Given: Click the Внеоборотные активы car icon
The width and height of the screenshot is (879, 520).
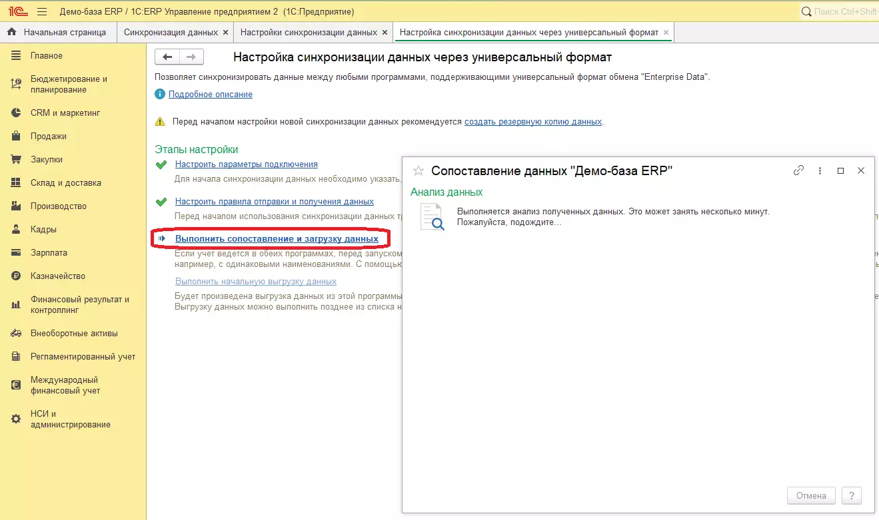Looking at the screenshot, I should tap(17, 334).
